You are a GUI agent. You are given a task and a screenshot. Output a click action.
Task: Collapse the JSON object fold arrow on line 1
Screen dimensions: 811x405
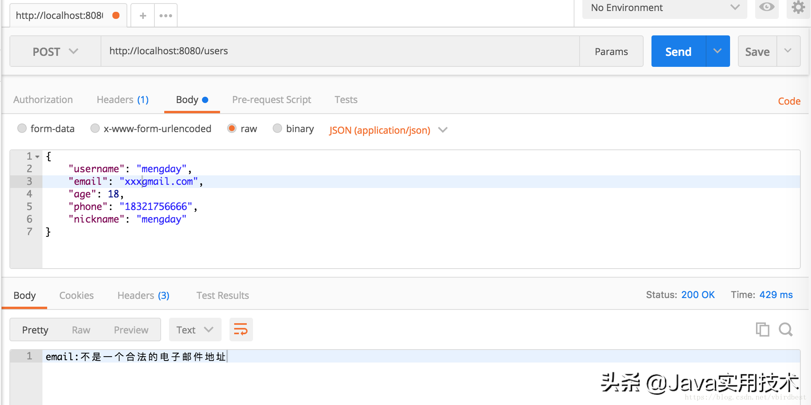[37, 156]
